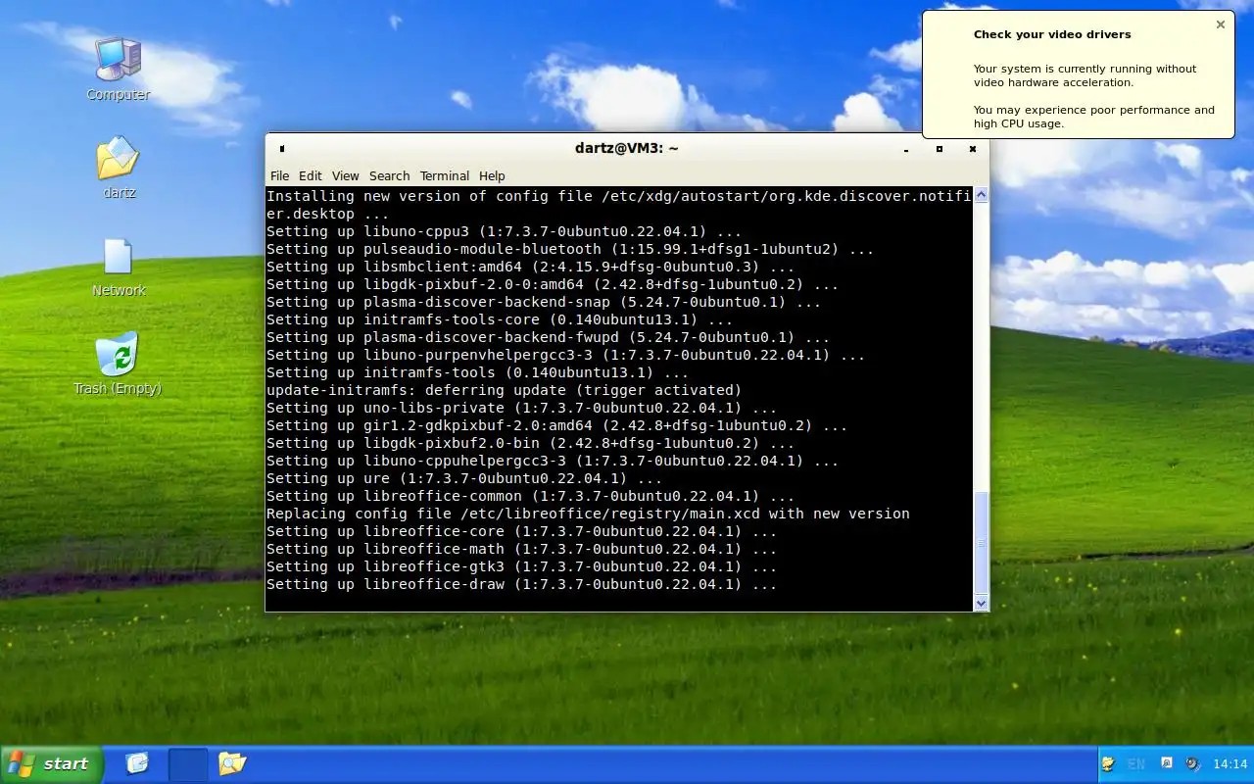Click the 'libgdk-pixbuf-2.0-0:amd64' line
The width and height of the screenshot is (1254, 784).
point(553,284)
